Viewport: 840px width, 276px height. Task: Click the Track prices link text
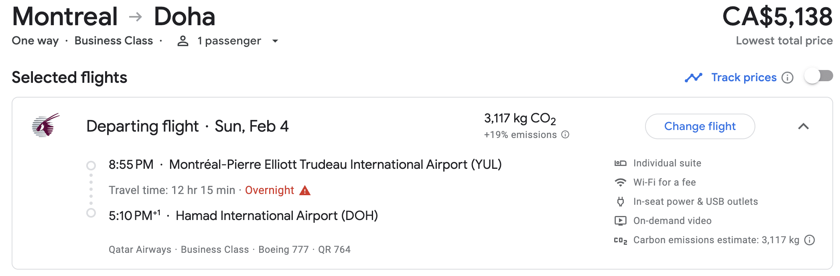(744, 78)
